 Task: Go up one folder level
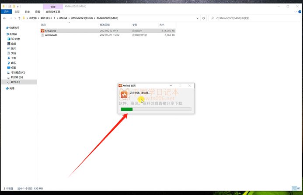point(19,18)
